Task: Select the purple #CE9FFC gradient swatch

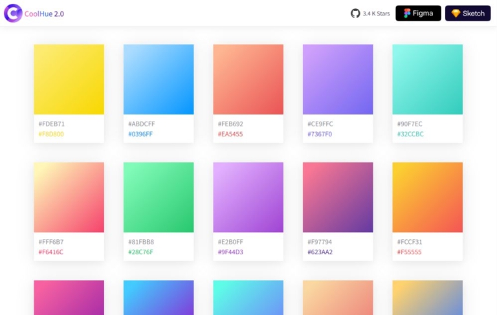Action: 338,79
